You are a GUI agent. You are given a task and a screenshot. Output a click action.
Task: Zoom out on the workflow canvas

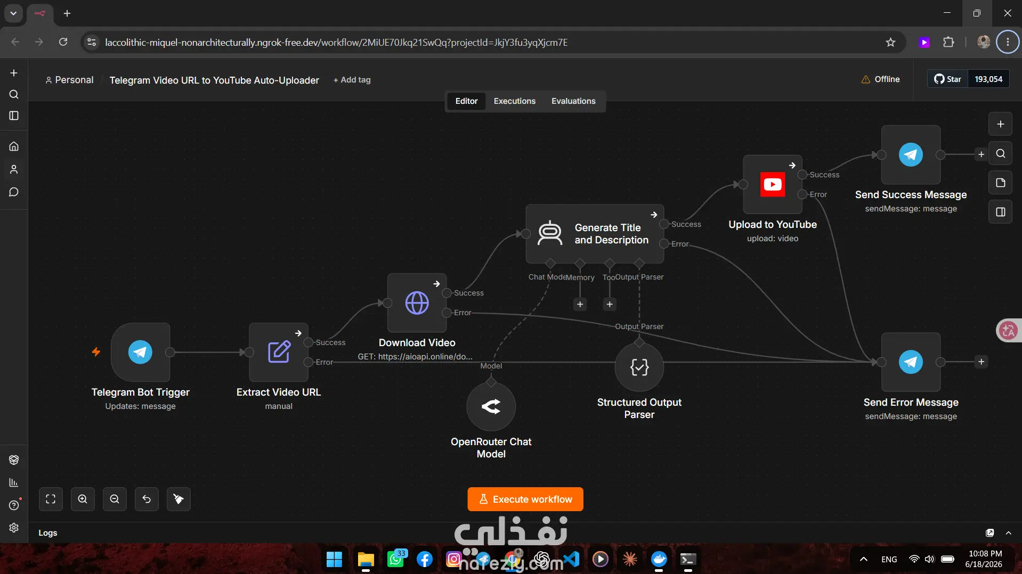115,499
